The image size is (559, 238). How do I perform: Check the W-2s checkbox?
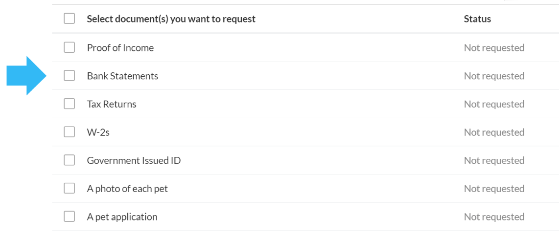coord(69,132)
